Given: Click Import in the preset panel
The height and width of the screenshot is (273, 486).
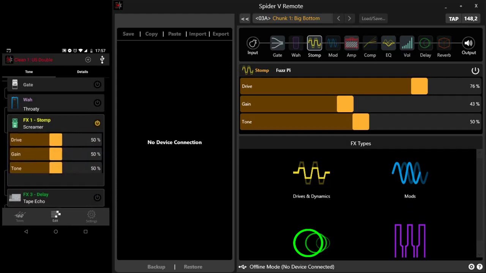Looking at the screenshot, I should pyautogui.click(x=198, y=34).
